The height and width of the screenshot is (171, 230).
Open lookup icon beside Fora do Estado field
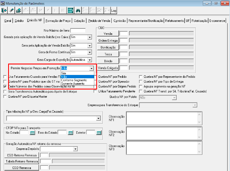pos(71,133)
